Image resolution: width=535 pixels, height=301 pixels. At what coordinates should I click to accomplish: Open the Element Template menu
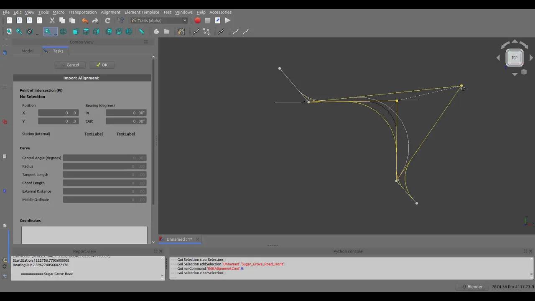[142, 12]
